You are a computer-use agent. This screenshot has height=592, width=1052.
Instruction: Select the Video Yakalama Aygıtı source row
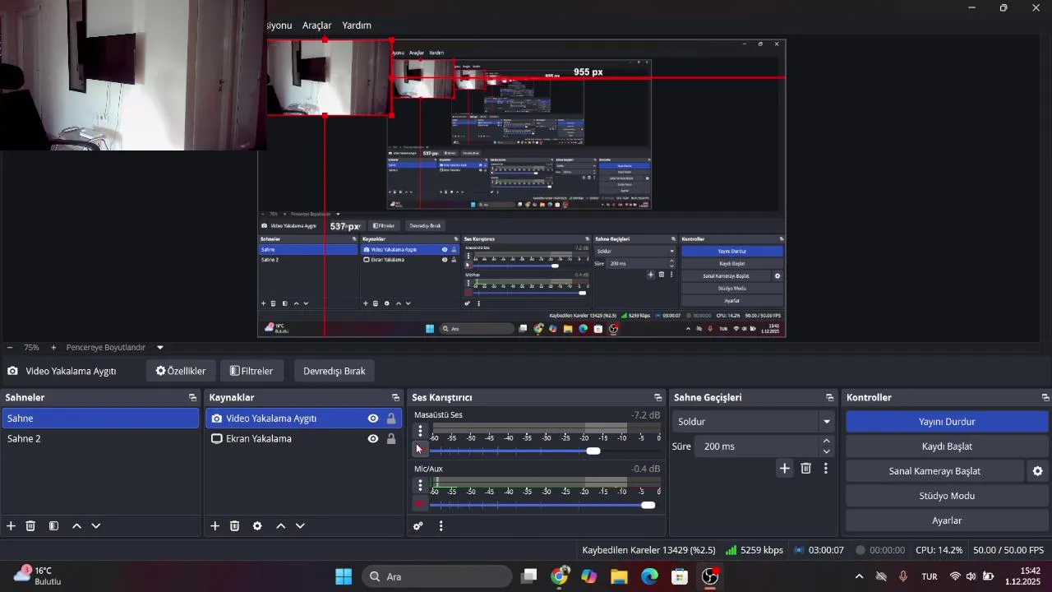303,419
